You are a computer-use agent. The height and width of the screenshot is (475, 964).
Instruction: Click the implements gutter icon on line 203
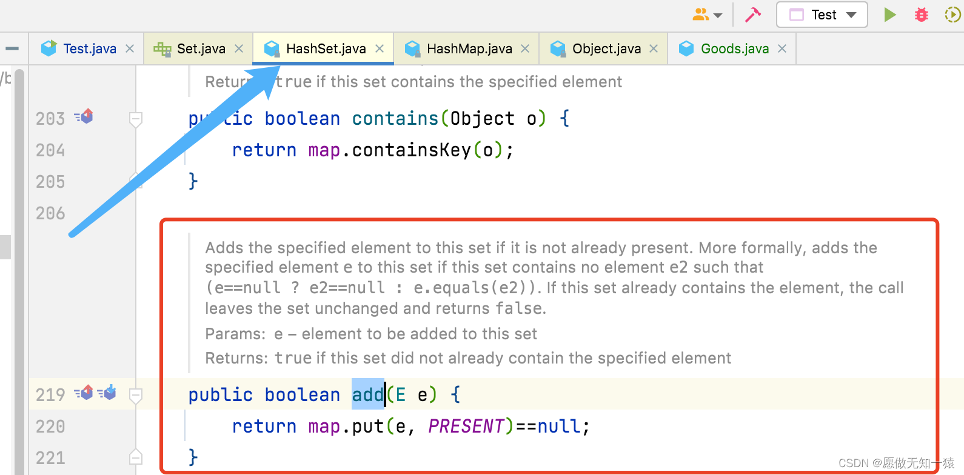pyautogui.click(x=84, y=116)
